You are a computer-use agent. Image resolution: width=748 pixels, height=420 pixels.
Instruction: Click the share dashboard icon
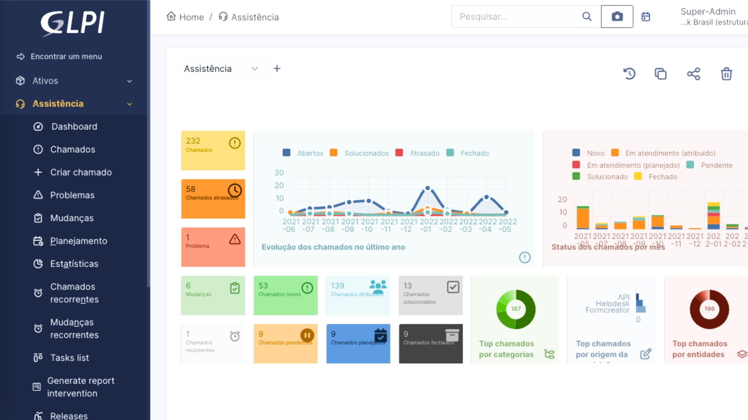[x=693, y=74]
